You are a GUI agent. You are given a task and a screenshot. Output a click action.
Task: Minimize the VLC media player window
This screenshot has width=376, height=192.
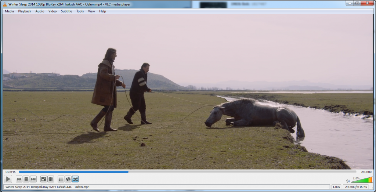click(350, 3)
